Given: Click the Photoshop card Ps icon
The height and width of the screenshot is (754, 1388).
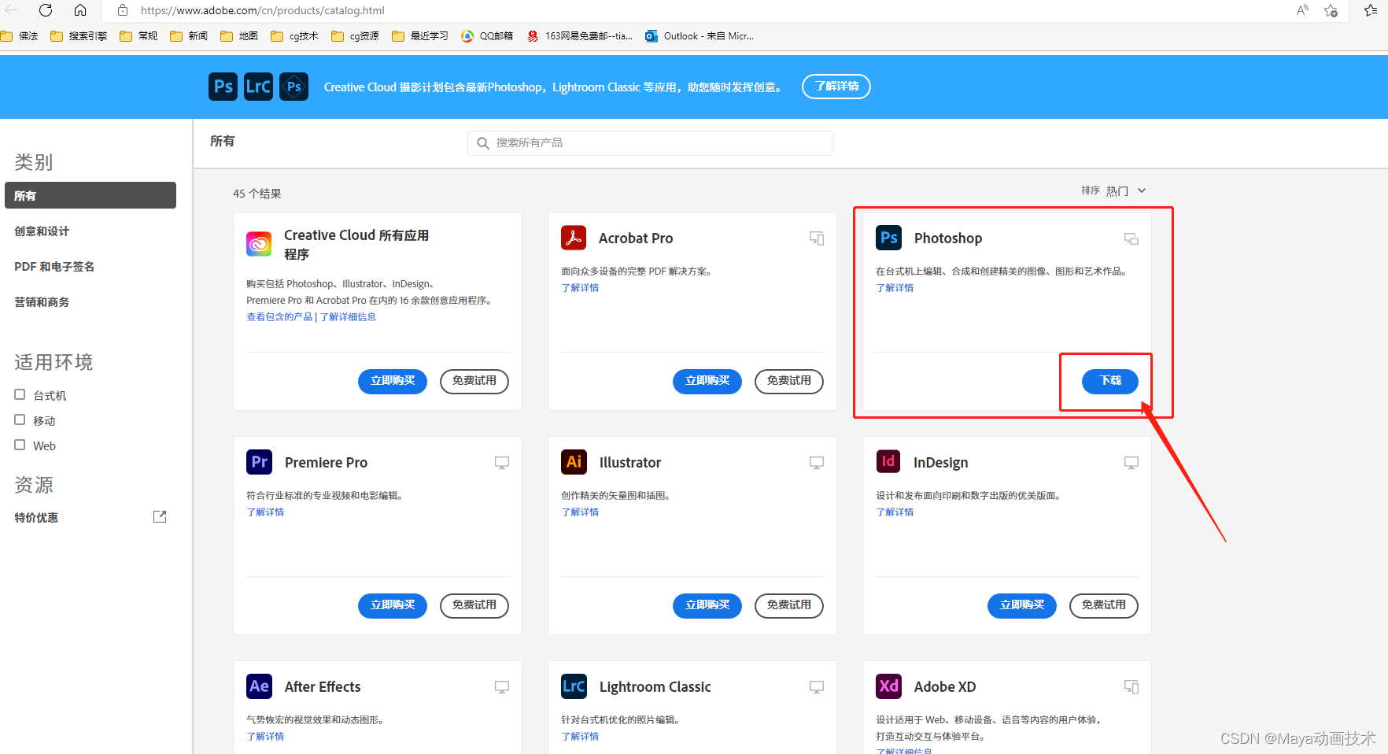Looking at the screenshot, I should point(889,238).
